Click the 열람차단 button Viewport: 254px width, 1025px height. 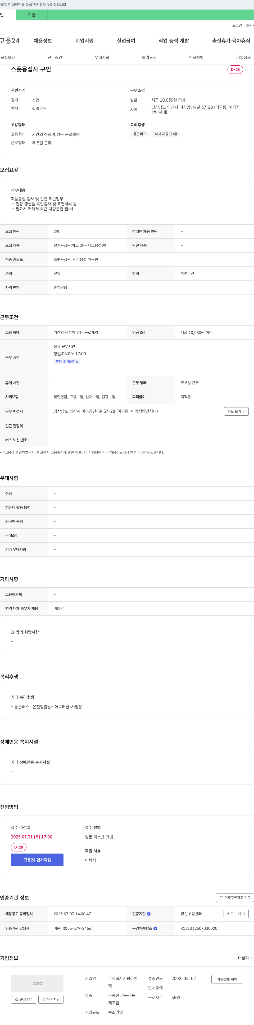point(51,999)
